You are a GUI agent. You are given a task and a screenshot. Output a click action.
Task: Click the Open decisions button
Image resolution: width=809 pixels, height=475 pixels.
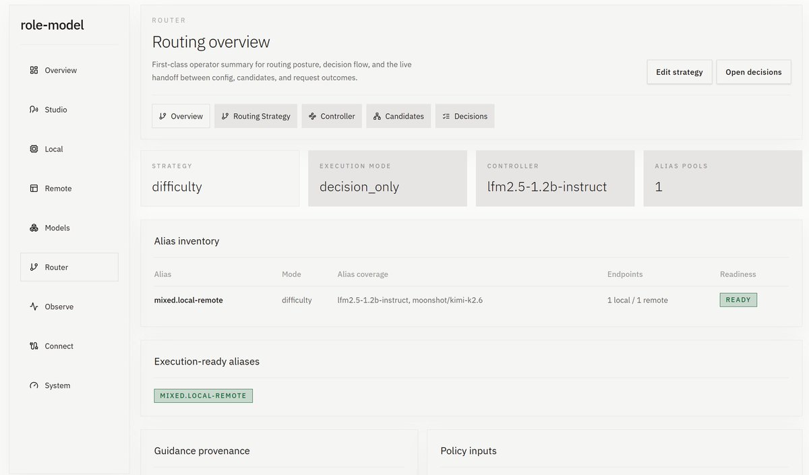click(x=754, y=72)
